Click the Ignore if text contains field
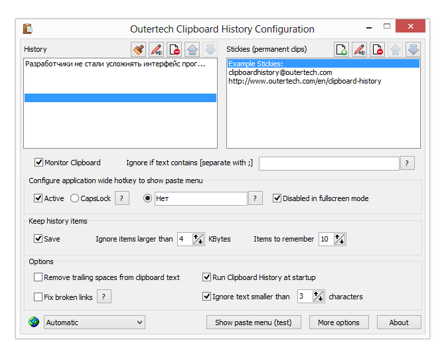The width and height of the screenshot is (446, 355). pos(329,163)
